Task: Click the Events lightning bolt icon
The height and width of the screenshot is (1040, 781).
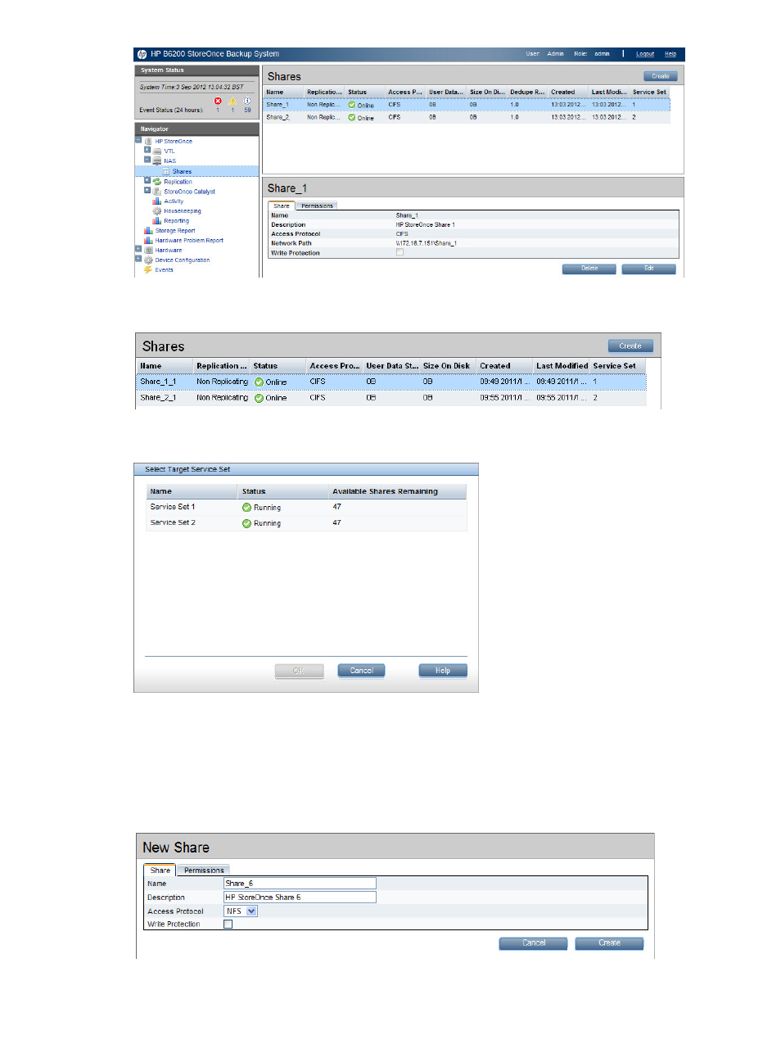Action: tap(148, 269)
